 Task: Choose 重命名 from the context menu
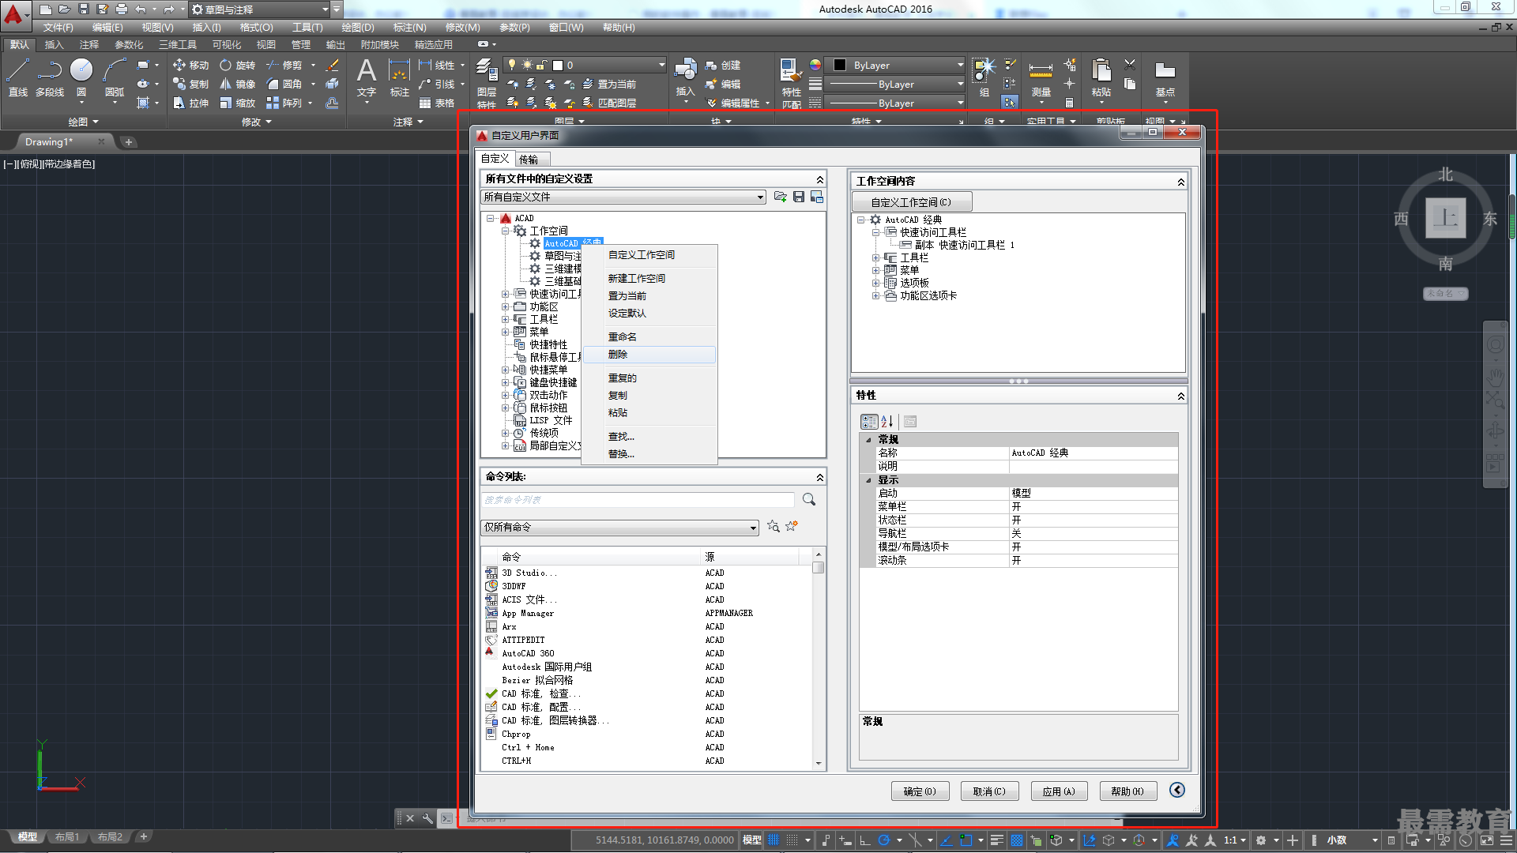pyautogui.click(x=649, y=336)
